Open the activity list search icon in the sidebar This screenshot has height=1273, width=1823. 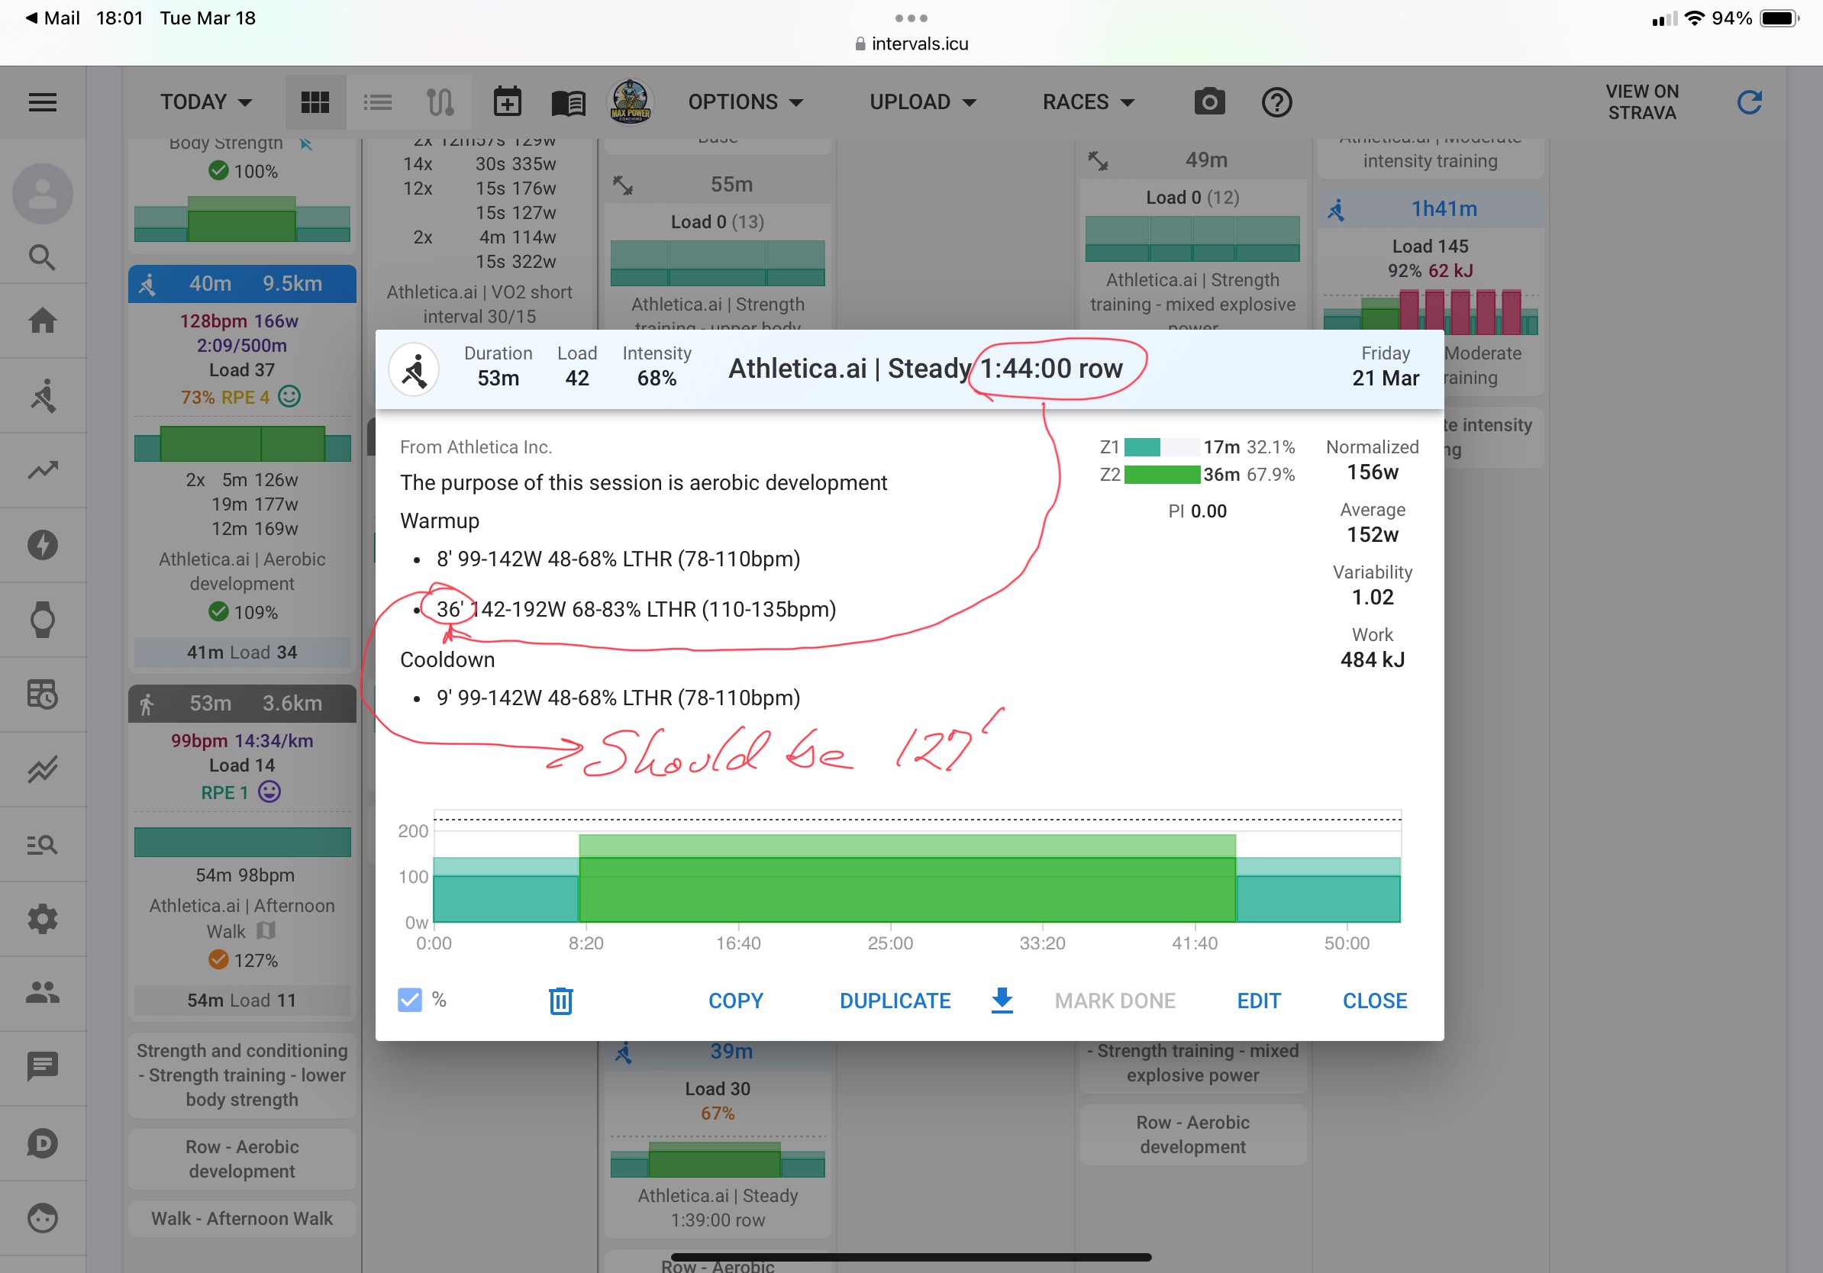pos(42,844)
